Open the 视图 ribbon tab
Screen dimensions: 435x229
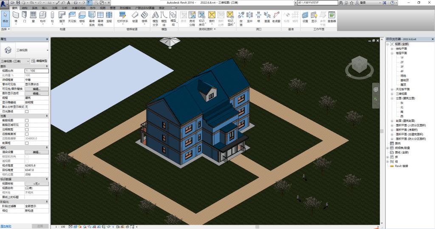pos(102,8)
